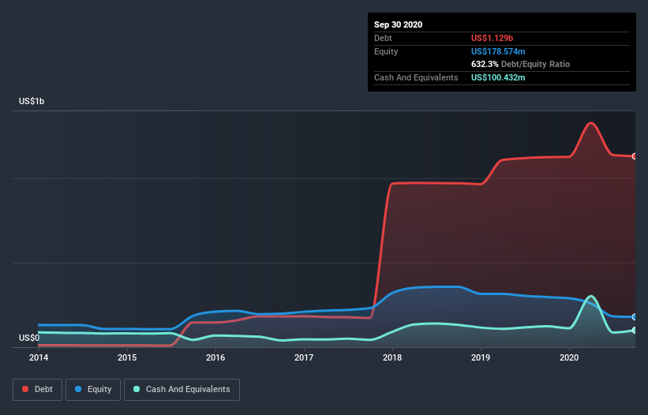Click the Debt label in tooltip
The width and height of the screenshot is (648, 415).
tap(383, 38)
